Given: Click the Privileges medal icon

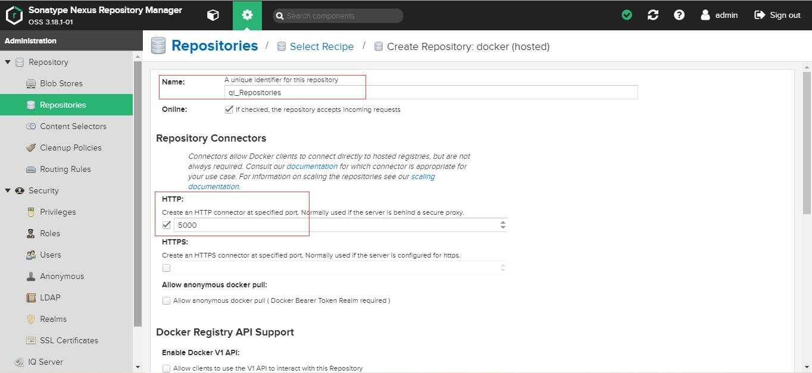Looking at the screenshot, I should 31,212.
